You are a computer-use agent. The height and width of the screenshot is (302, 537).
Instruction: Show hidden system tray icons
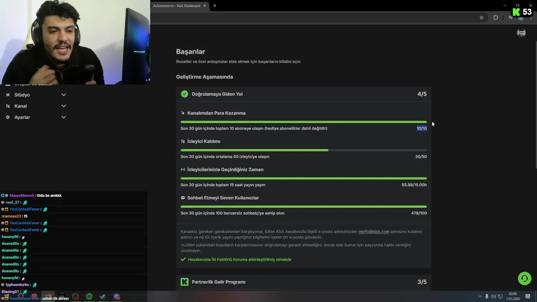coord(480,297)
